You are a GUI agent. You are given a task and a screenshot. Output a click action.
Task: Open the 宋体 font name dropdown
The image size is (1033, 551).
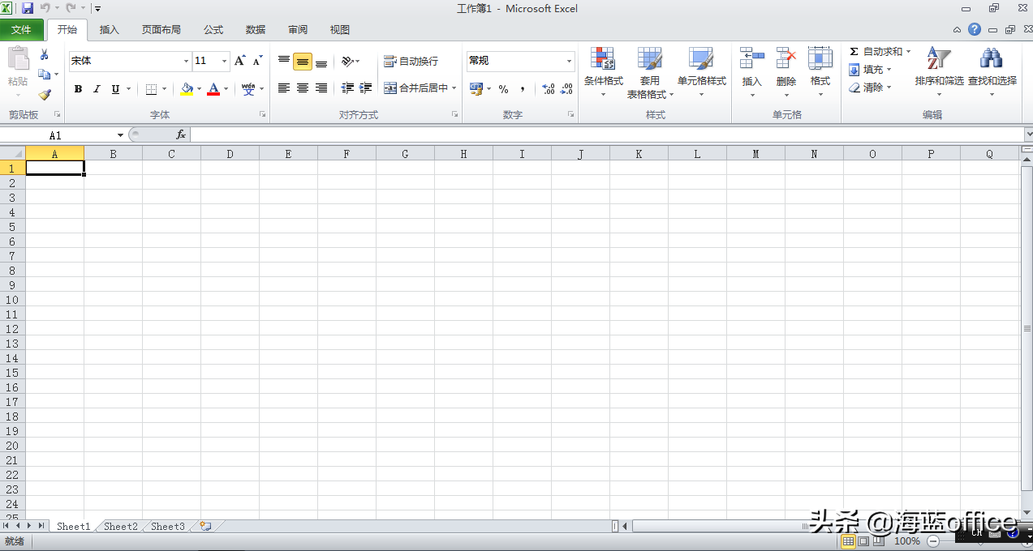(x=186, y=61)
